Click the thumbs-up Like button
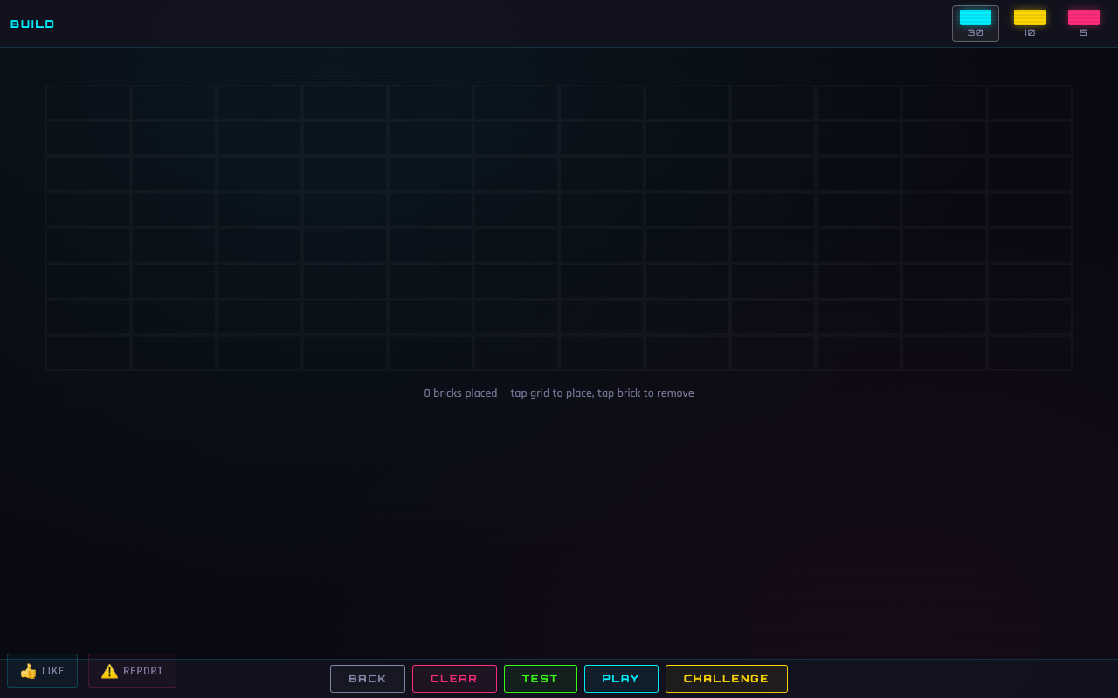 point(42,670)
